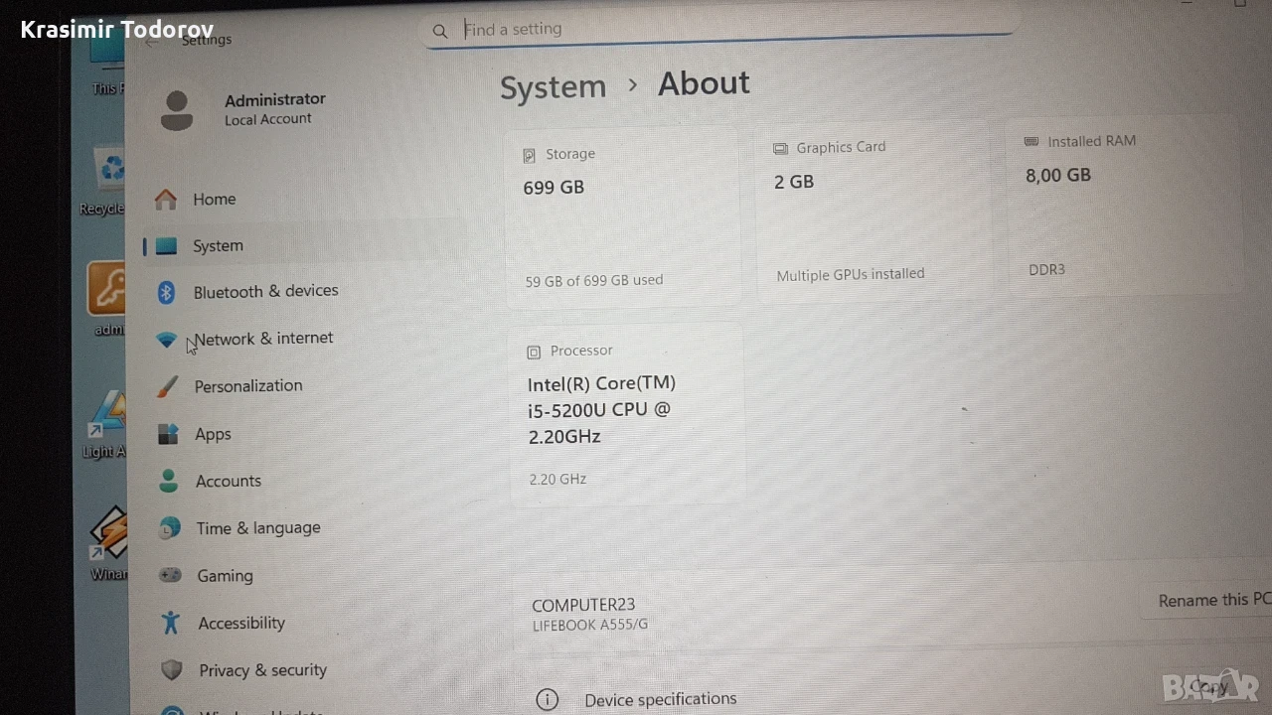
Task: Click the Processor info card
Action: pyautogui.click(x=626, y=414)
